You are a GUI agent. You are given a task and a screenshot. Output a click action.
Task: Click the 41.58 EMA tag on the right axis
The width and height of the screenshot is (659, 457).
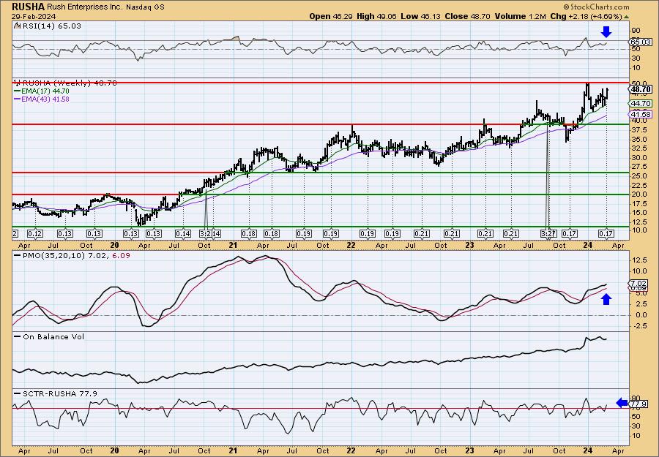[x=641, y=114]
